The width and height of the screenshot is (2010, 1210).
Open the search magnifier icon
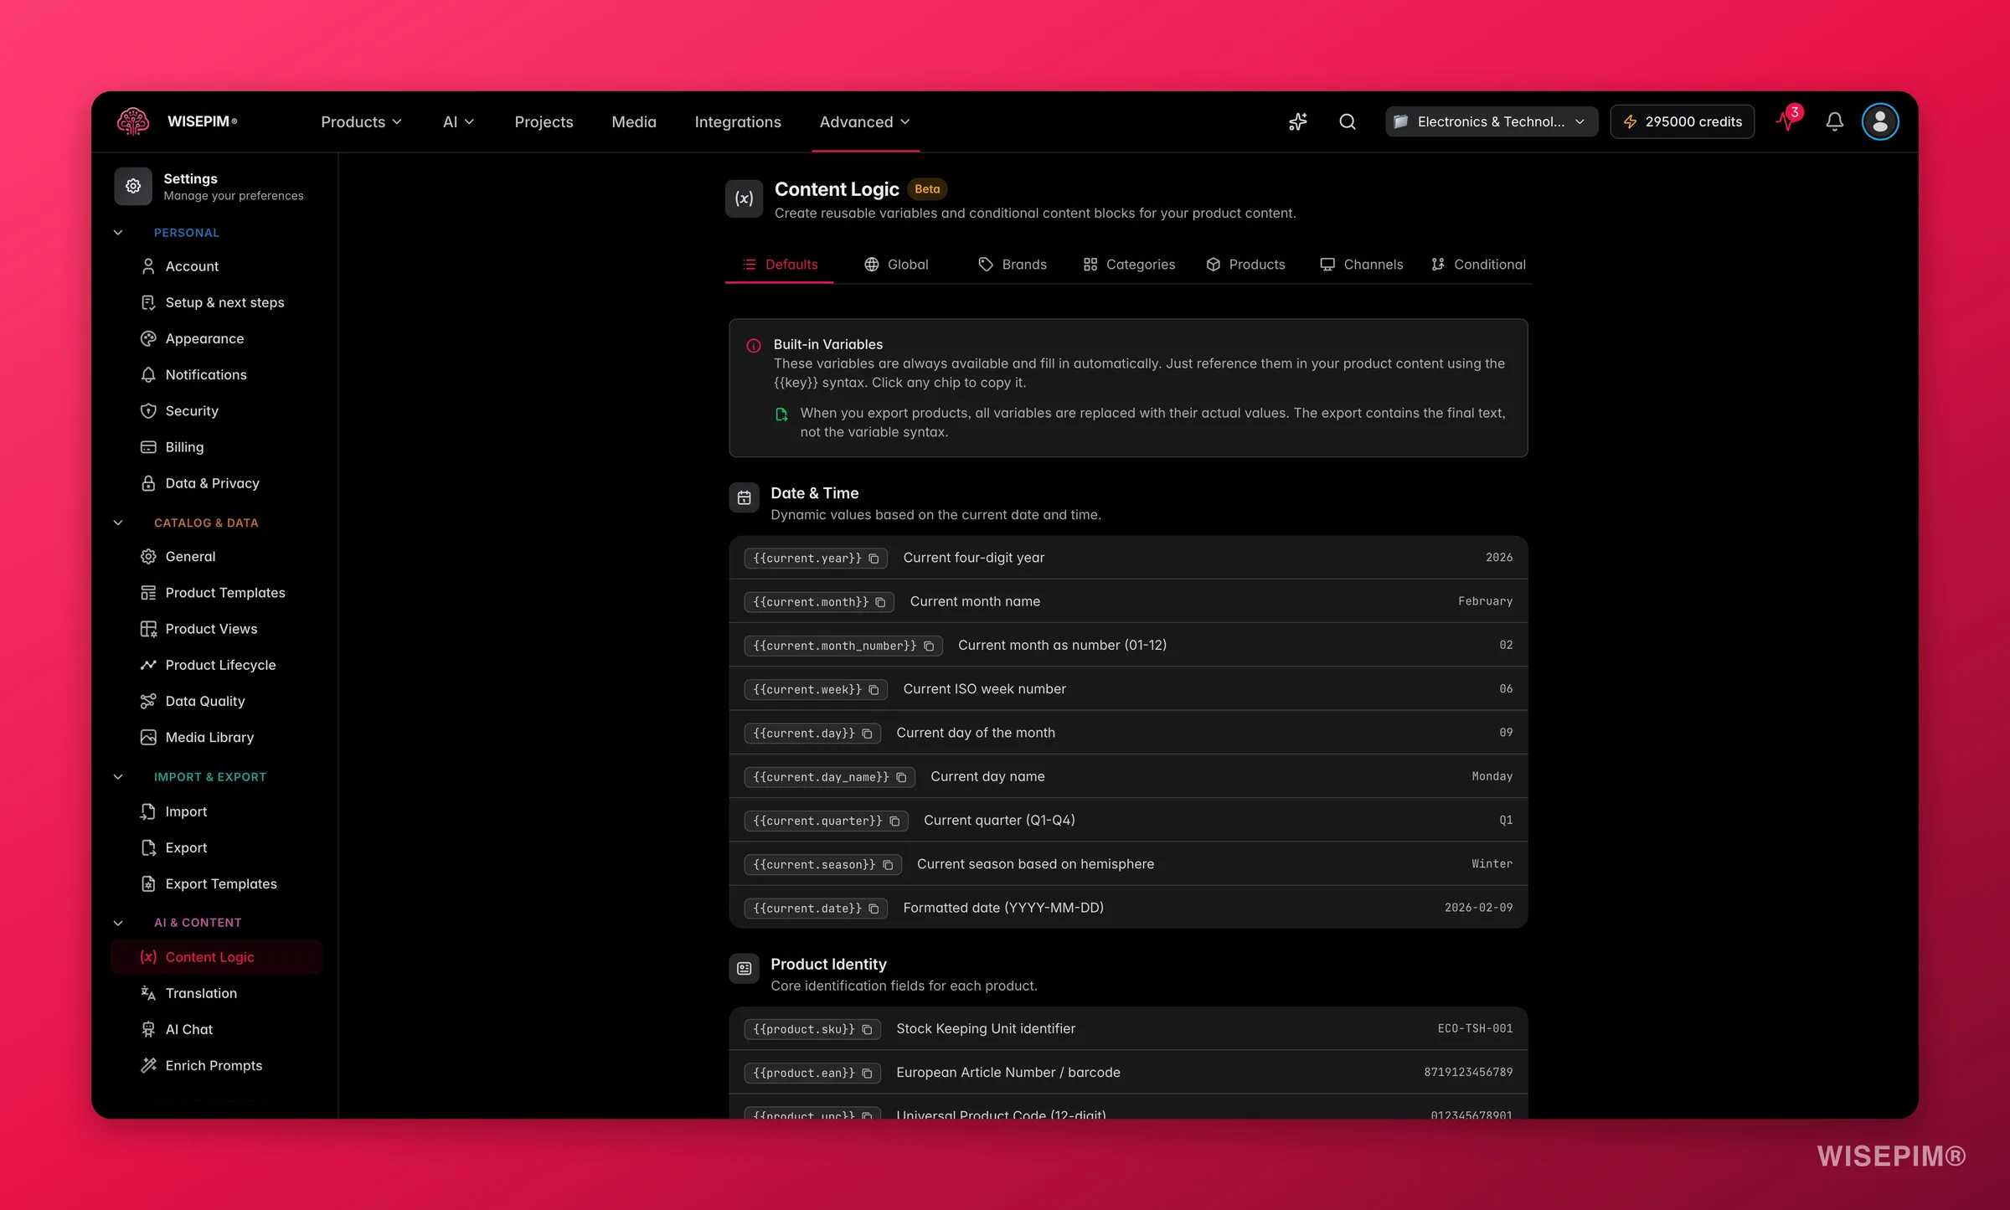1348,121
